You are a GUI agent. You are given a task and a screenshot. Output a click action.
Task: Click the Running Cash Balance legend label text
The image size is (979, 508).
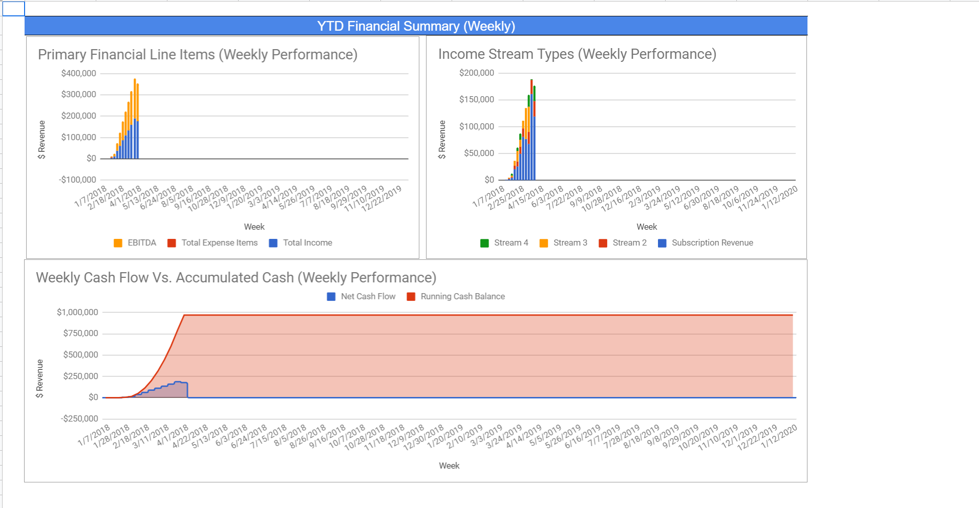pyautogui.click(x=462, y=297)
